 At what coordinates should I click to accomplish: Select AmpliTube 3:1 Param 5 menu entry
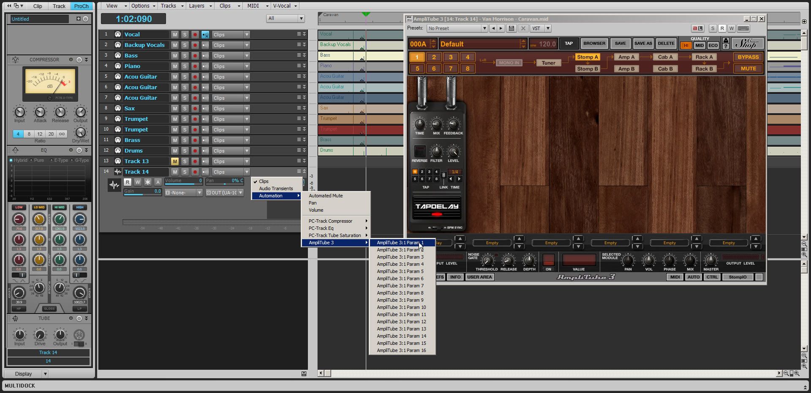(400, 271)
